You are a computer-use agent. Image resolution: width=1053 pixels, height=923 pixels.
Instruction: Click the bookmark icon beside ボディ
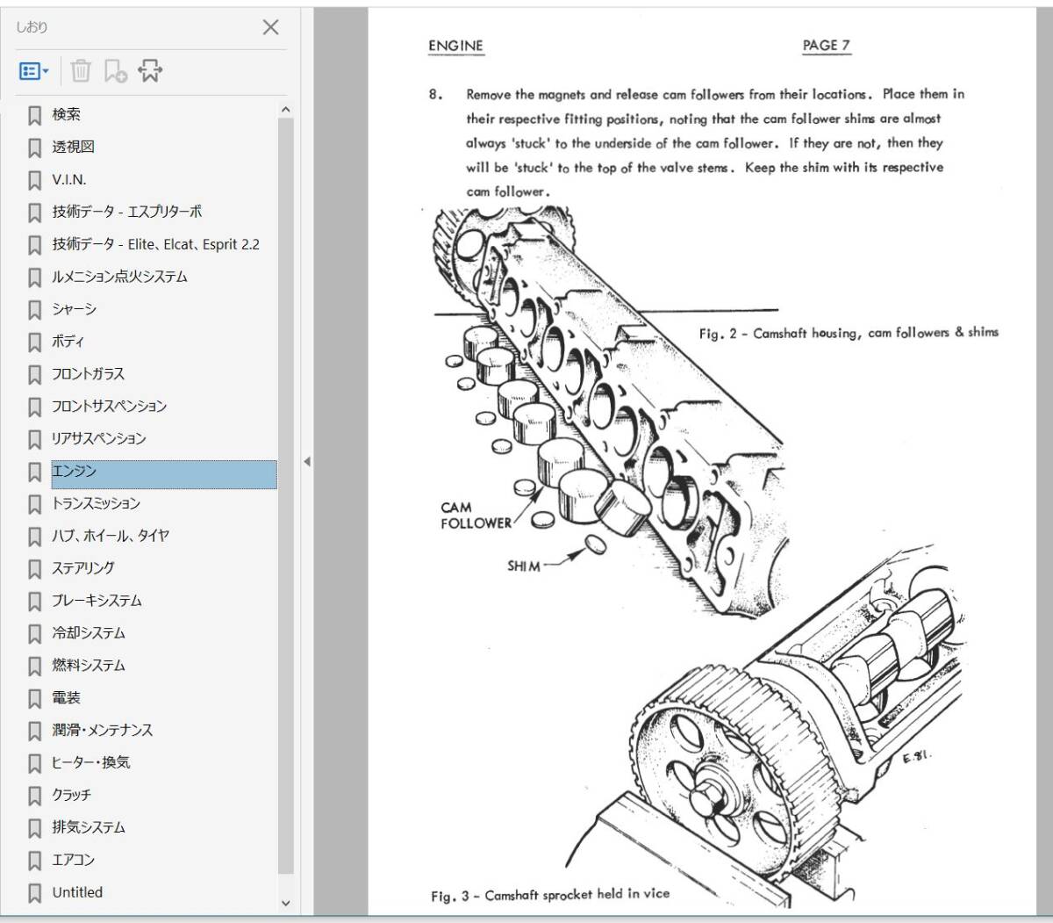pos(34,343)
